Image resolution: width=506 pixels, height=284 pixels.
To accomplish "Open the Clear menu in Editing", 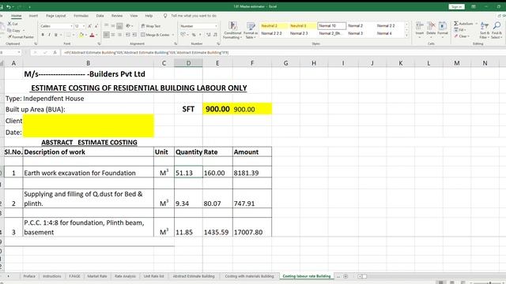I will pos(462,36).
